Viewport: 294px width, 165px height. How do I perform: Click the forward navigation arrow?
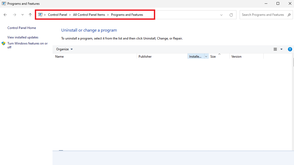pos(14,15)
